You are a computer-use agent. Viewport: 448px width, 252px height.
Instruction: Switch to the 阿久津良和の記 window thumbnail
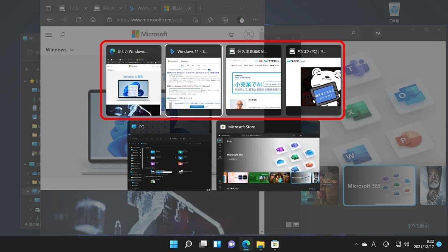[x=253, y=80]
